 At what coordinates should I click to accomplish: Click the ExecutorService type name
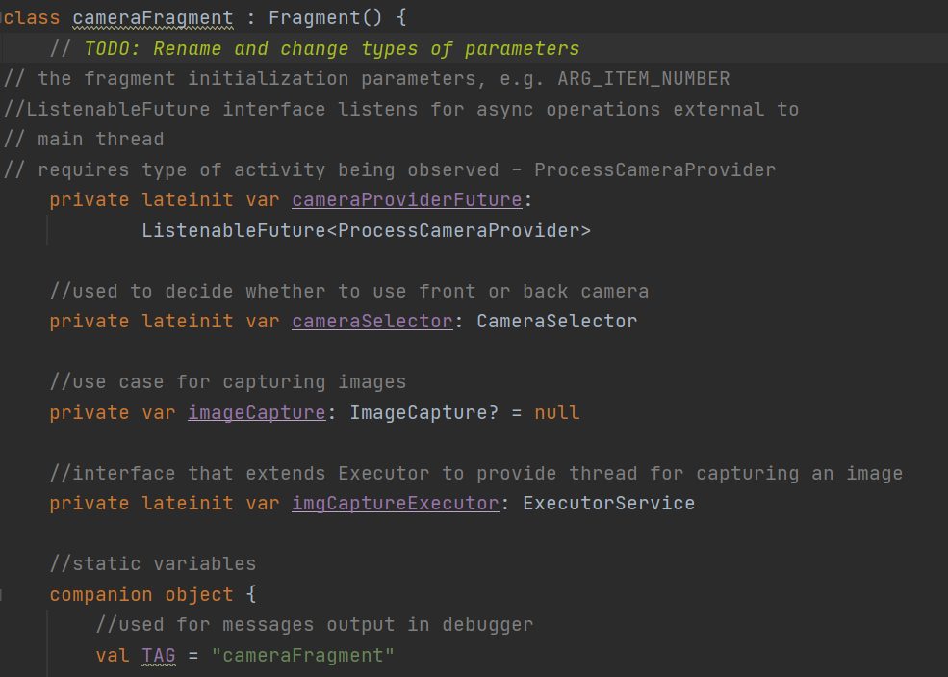(609, 504)
